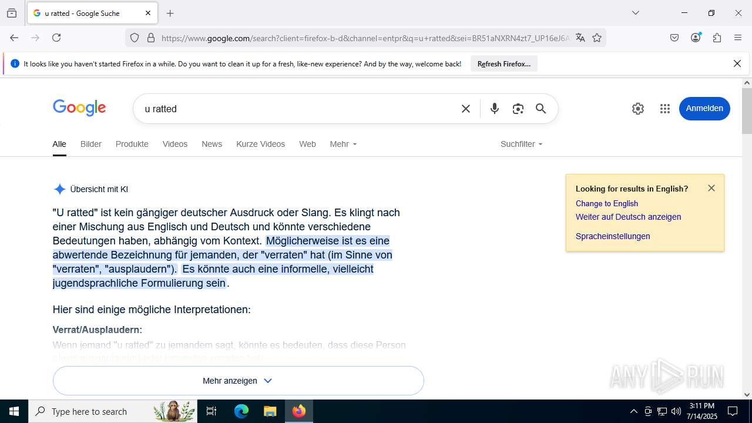The image size is (752, 423).
Task: Click the Windows taskbar search box
Action: point(113,411)
